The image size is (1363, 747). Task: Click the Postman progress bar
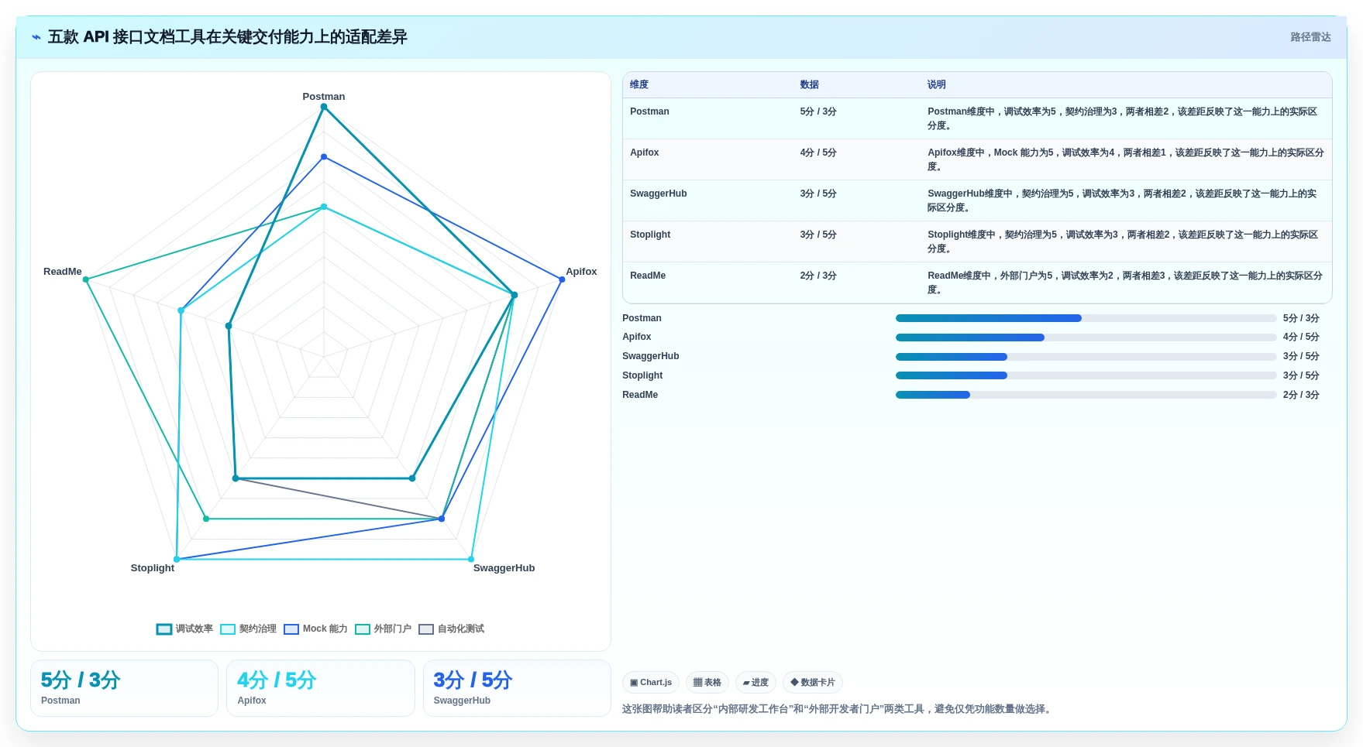click(1086, 318)
